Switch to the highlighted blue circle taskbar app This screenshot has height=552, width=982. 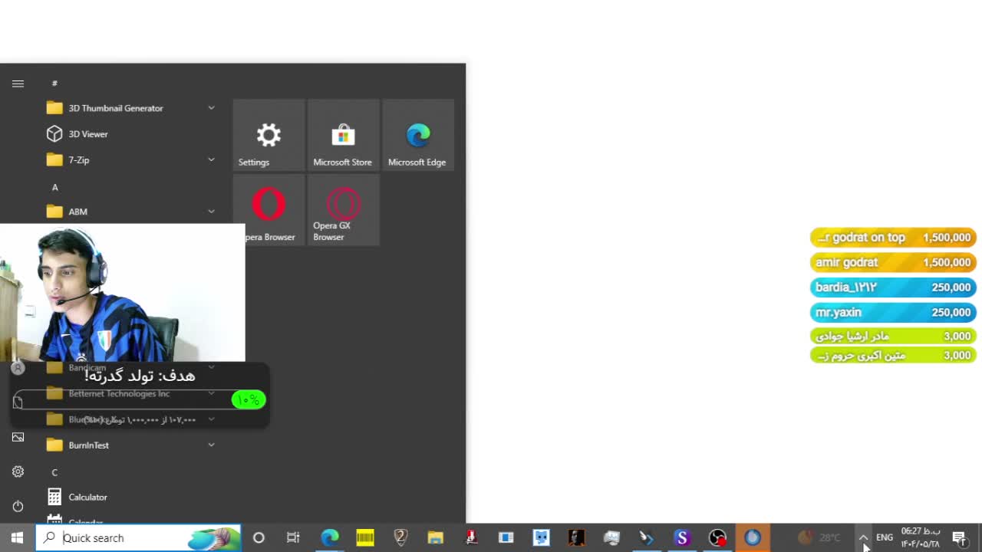[753, 537]
